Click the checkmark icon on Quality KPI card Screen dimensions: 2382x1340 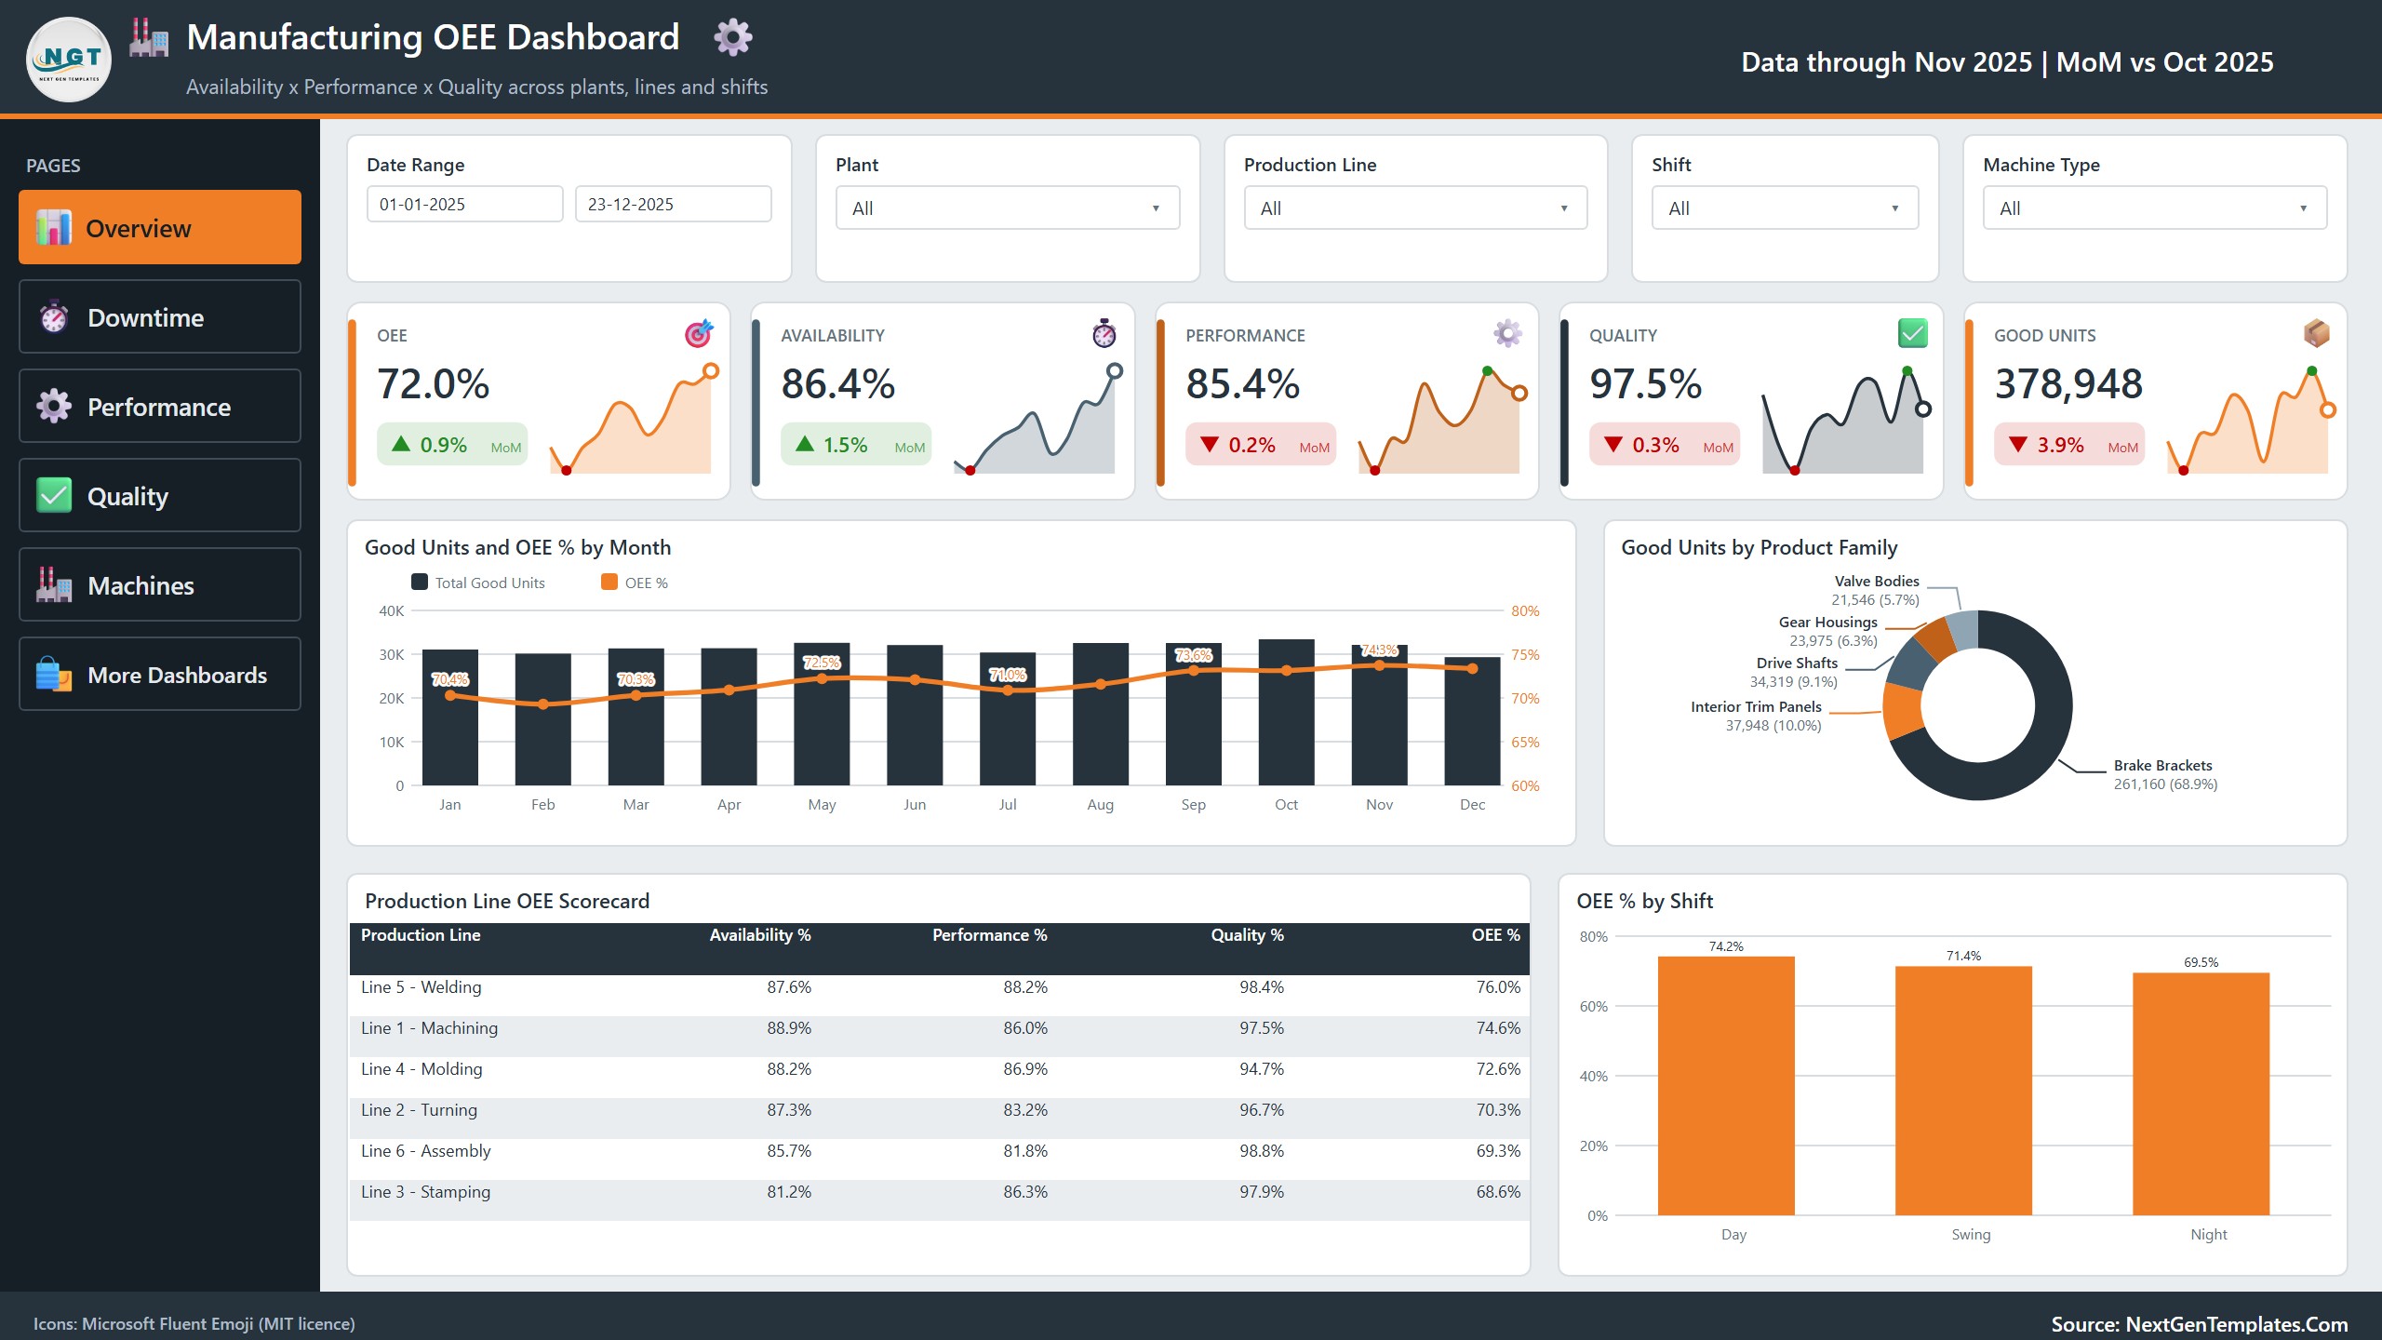1912,333
